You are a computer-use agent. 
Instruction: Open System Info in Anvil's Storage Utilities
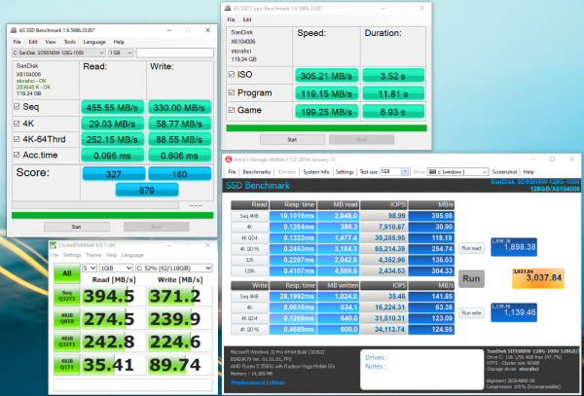click(x=315, y=171)
